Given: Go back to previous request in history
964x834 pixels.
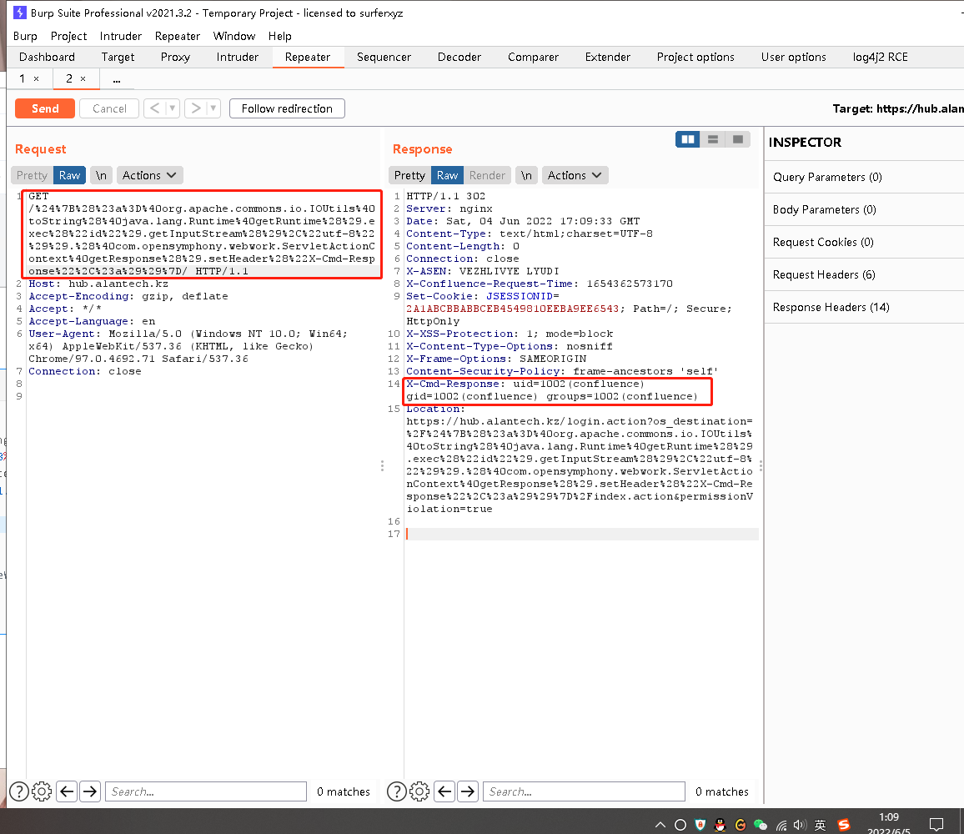Looking at the screenshot, I should tap(155, 108).
